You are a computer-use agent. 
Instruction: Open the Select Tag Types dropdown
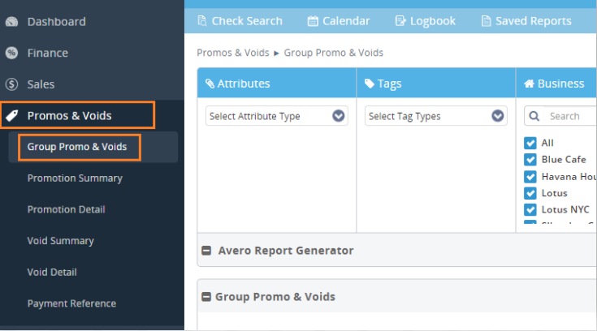(436, 116)
